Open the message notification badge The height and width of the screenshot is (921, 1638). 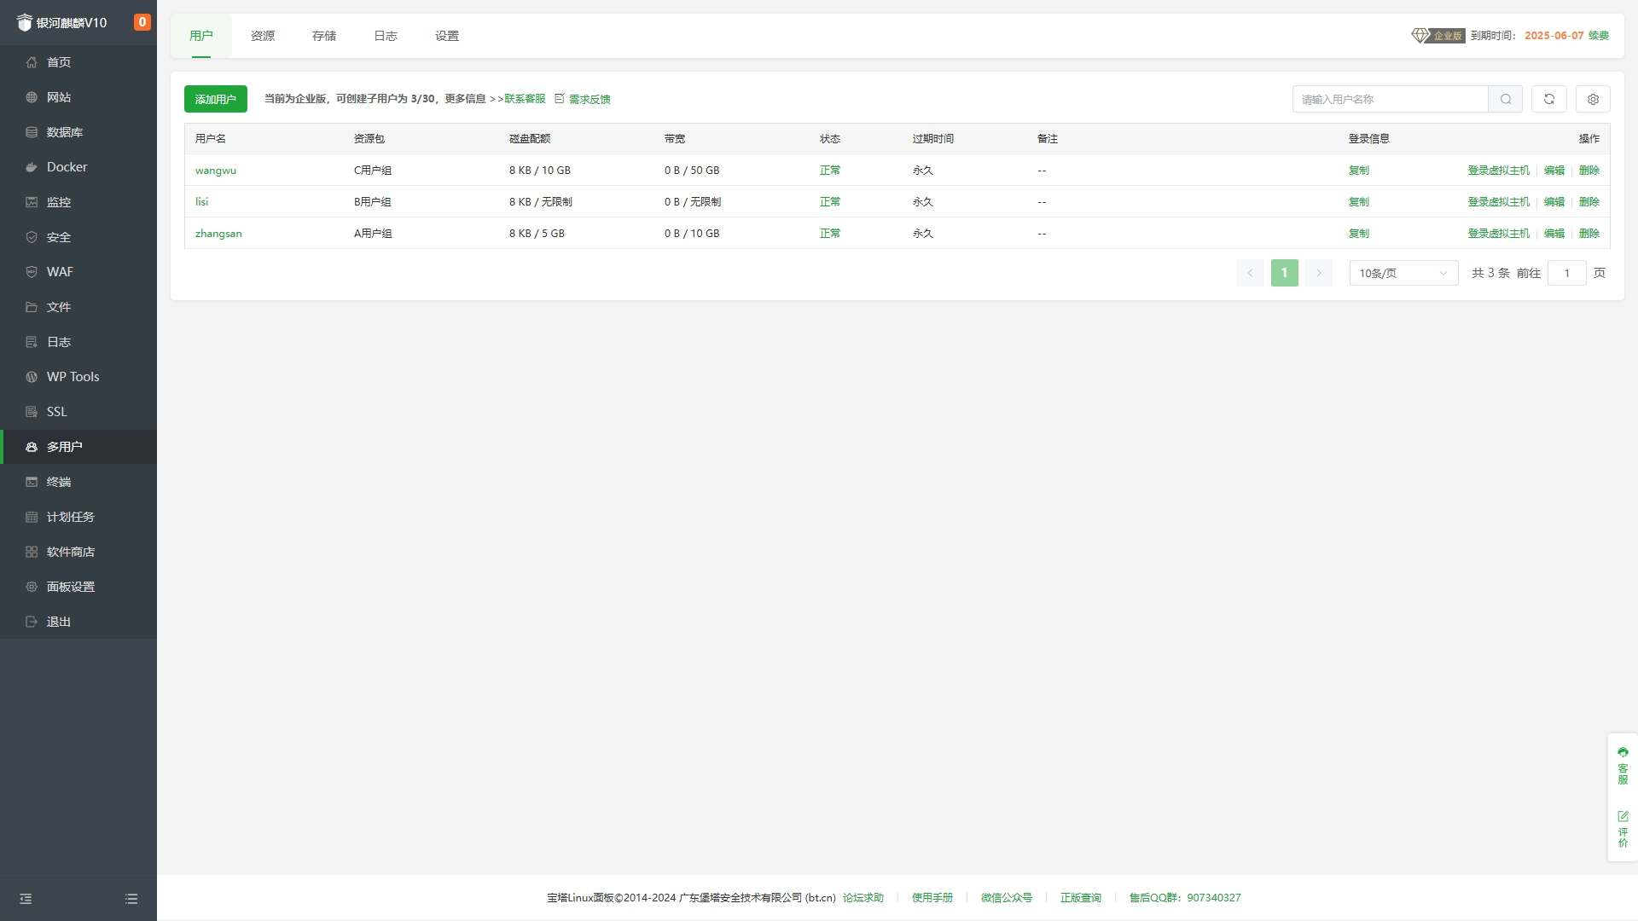tap(142, 22)
